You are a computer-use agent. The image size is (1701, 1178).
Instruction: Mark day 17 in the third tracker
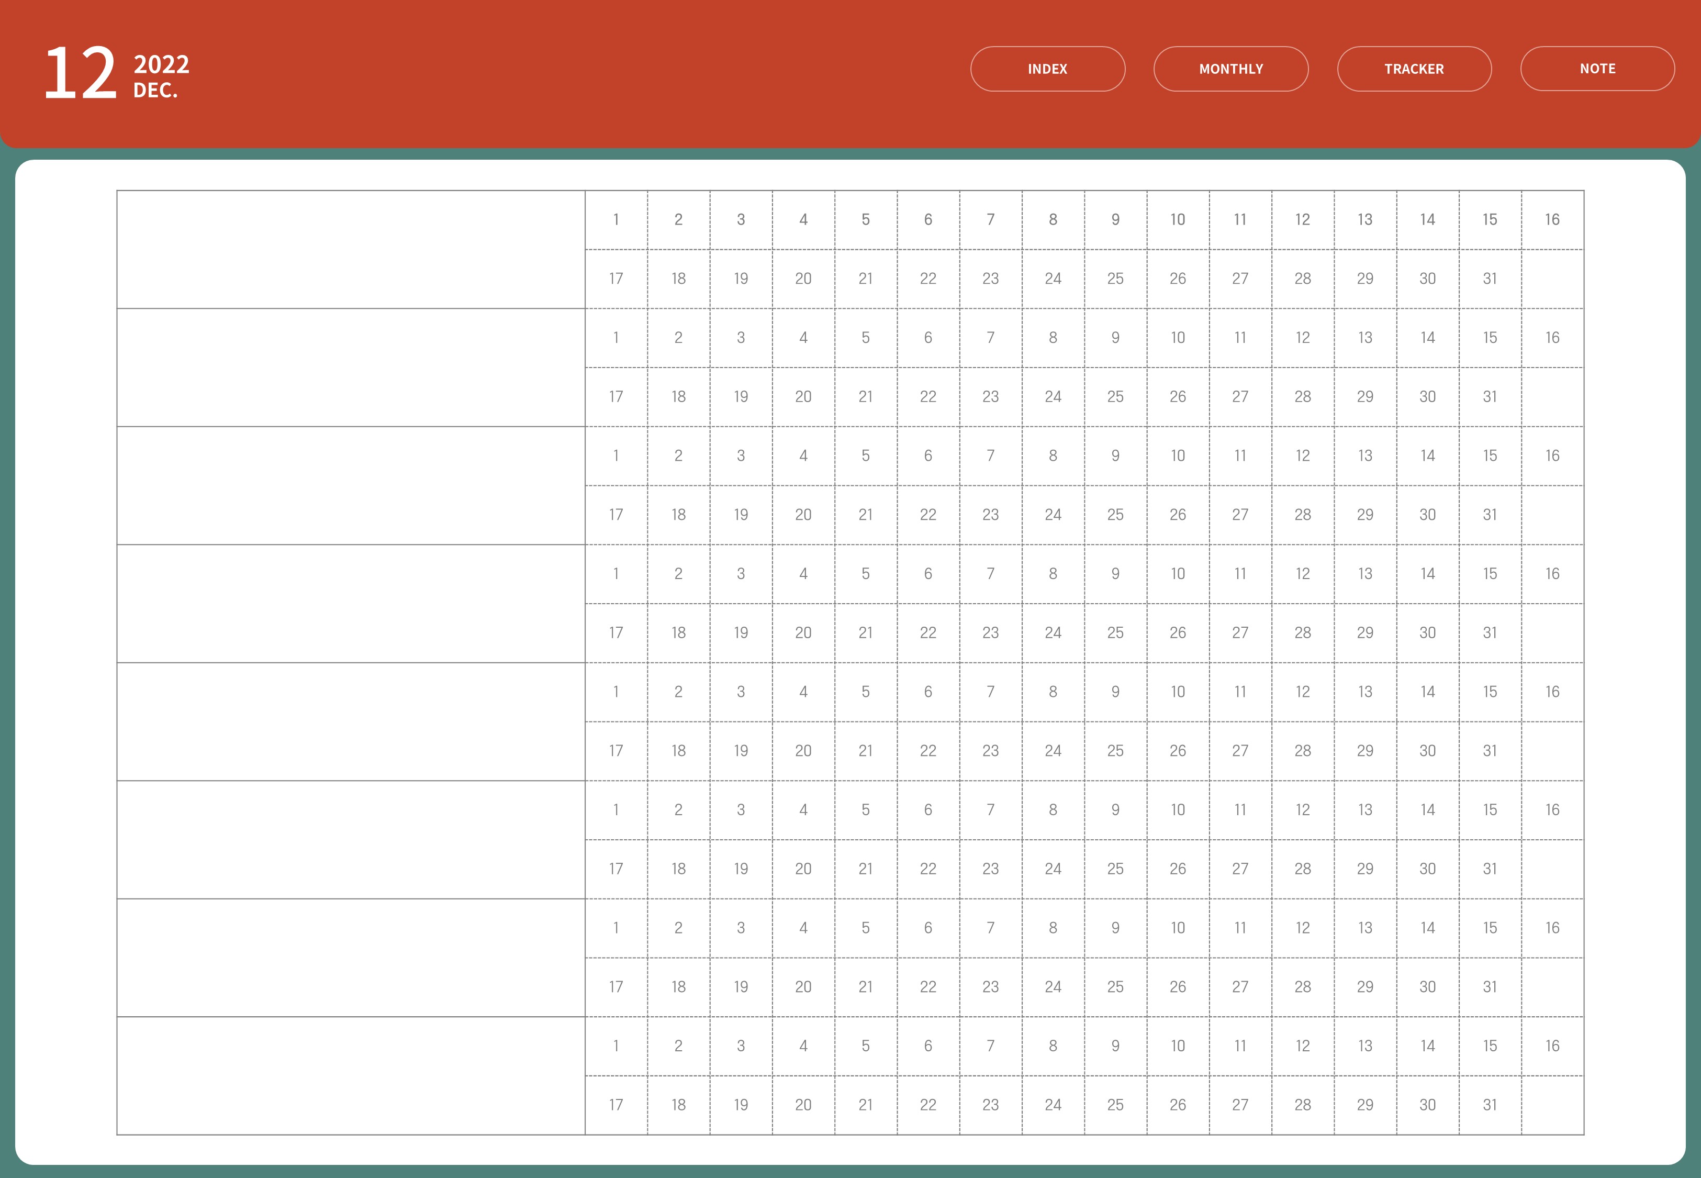pos(617,515)
